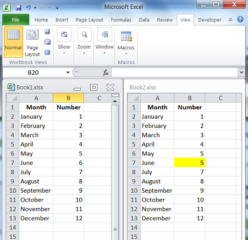Image resolution: width=248 pixels, height=240 pixels.
Task: Undo the last action
Action: 29,8
